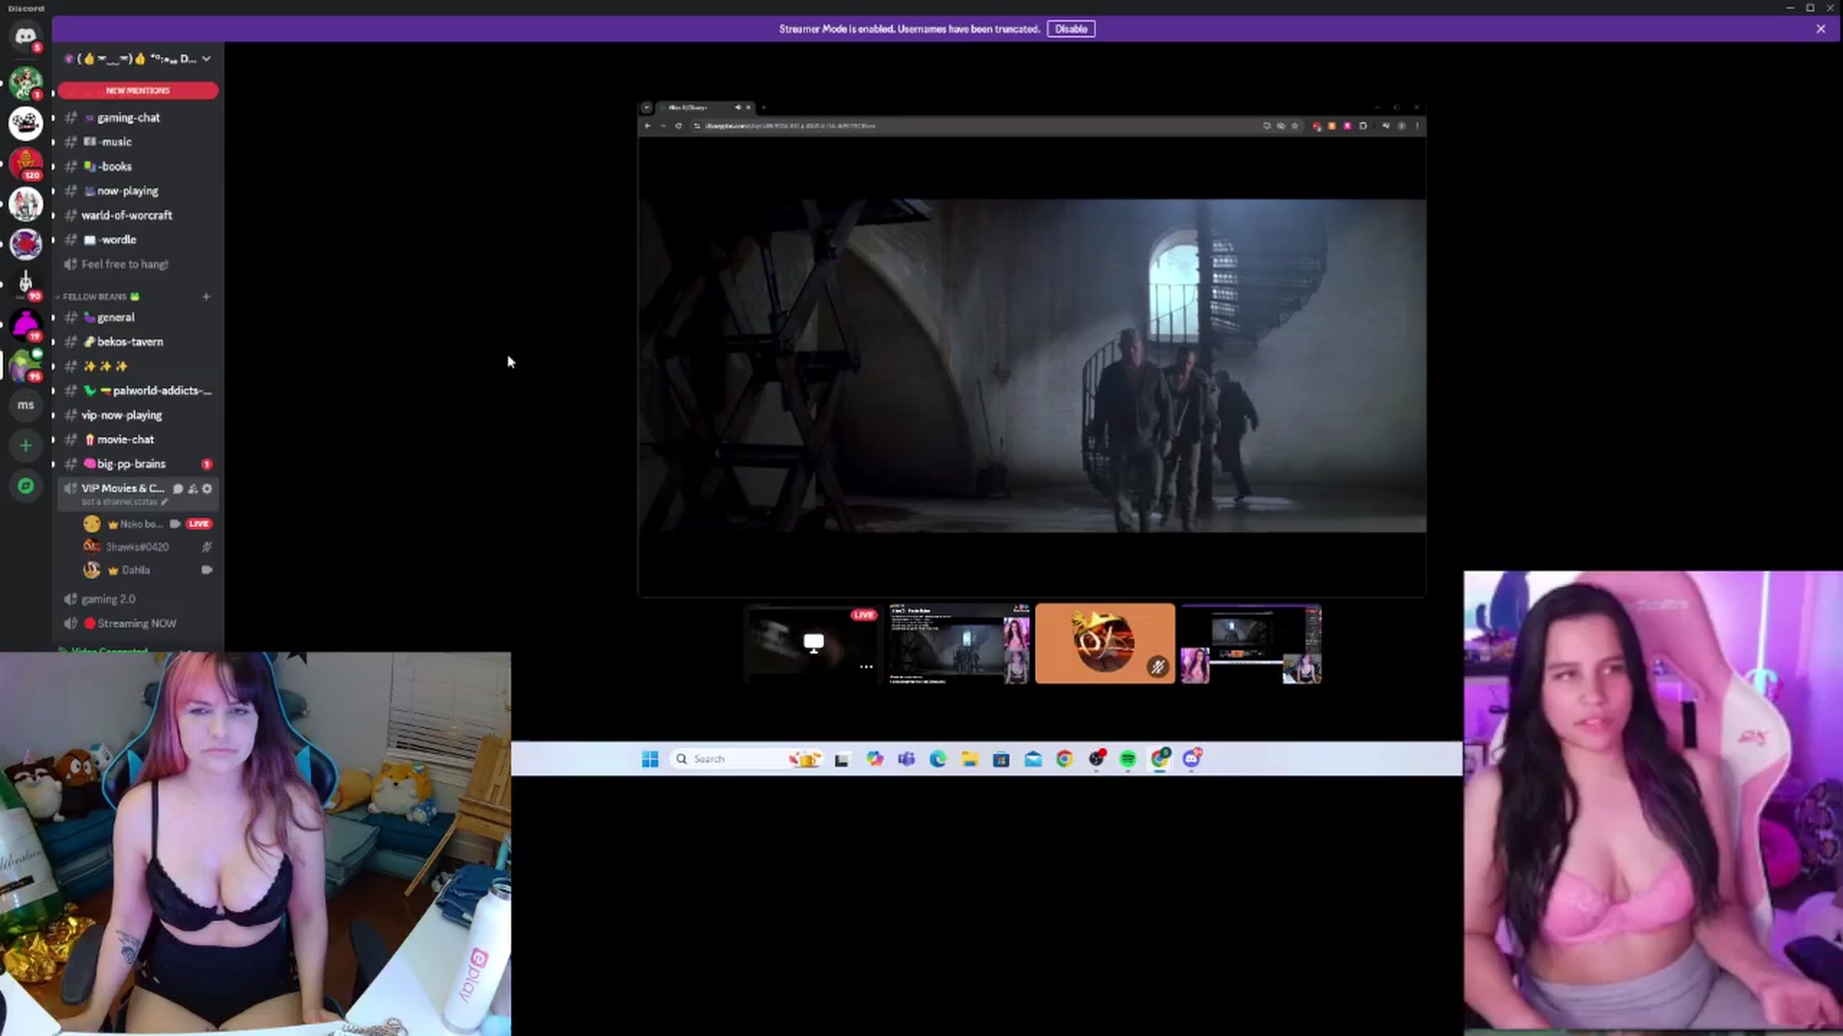This screenshot has height=1036, width=1843.
Task: Expand the bekos-tavern channel arrow
Action: 54,341
